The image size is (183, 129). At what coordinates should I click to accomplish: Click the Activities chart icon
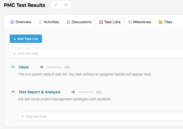pos(41,22)
